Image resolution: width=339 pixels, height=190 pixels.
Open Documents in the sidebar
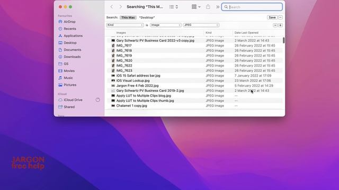tap(69, 50)
